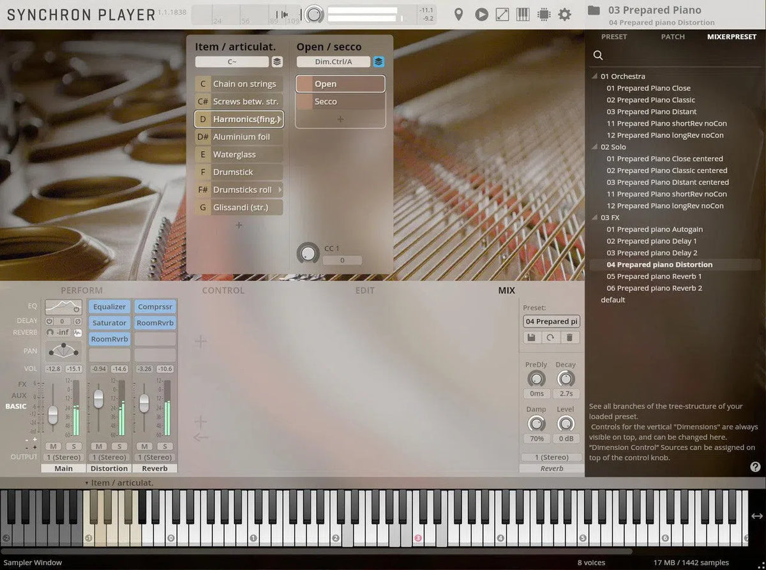Toggle the Equalizer insert on the Main channel

coord(109,306)
